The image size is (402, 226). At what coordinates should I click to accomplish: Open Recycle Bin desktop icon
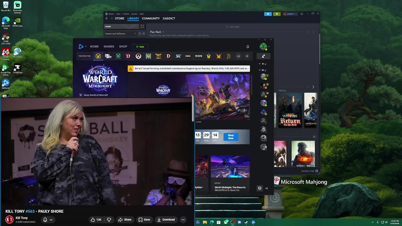tap(6, 7)
